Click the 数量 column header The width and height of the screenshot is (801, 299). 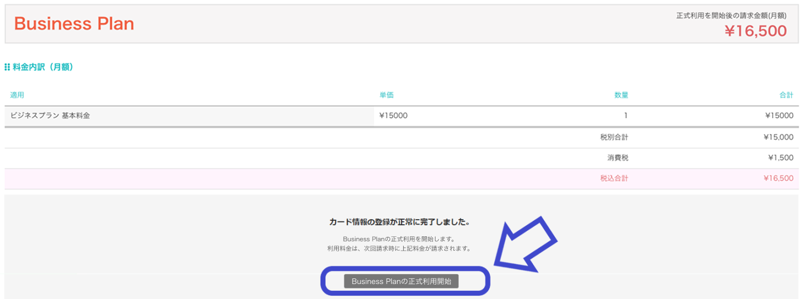pos(621,95)
